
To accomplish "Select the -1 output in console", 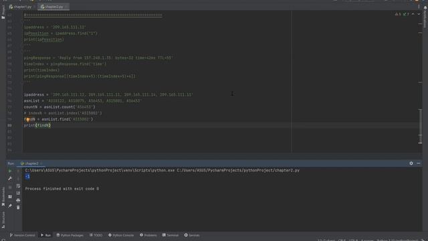I will point(27,177).
